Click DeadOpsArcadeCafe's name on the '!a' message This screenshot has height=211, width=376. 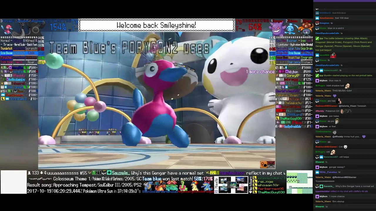click(327, 33)
